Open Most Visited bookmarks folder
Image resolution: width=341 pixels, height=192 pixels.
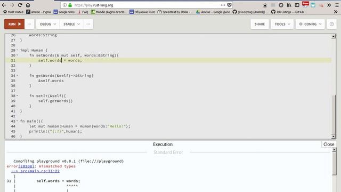[13, 12]
